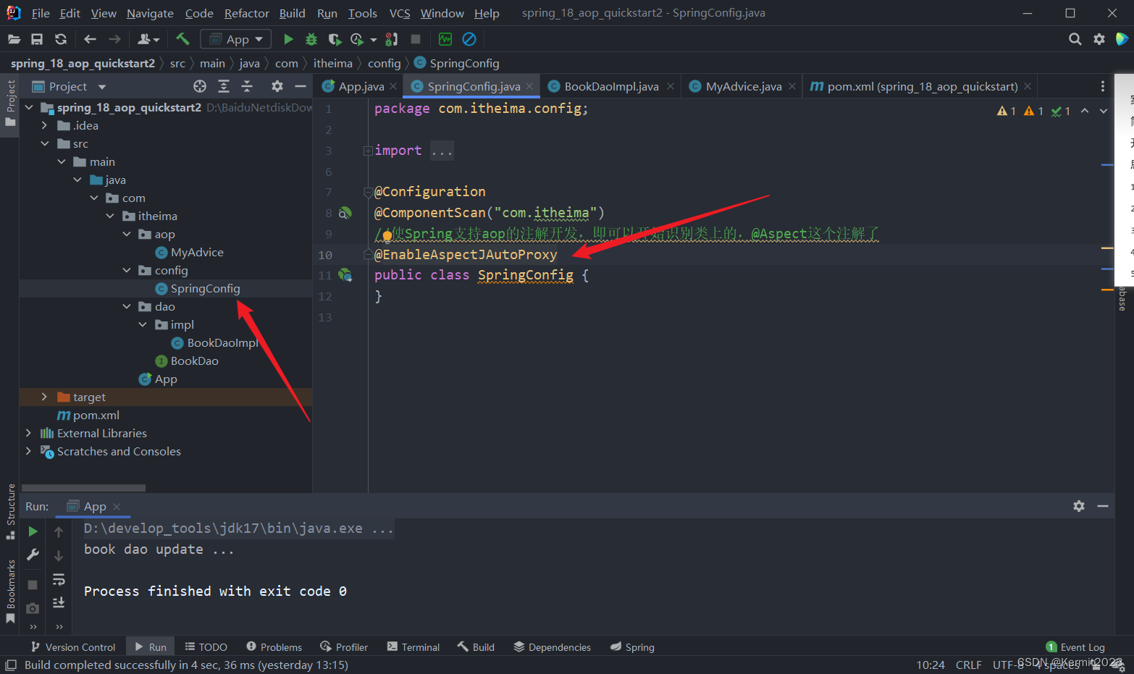
Task: Expand Scratches and Consoles node
Action: click(28, 451)
